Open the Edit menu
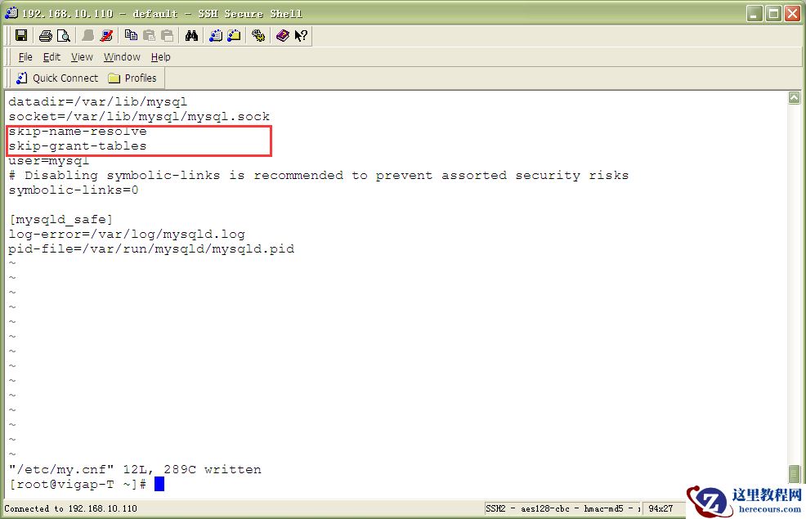This screenshot has width=806, height=519. pyautogui.click(x=51, y=57)
